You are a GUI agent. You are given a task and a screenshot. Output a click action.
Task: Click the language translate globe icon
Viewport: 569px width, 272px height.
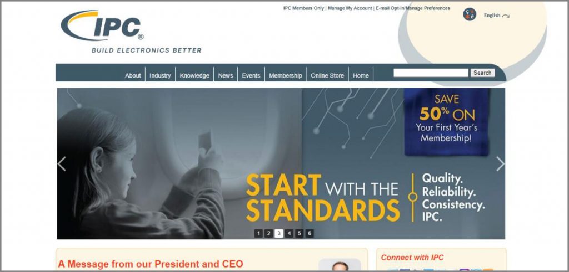point(469,14)
